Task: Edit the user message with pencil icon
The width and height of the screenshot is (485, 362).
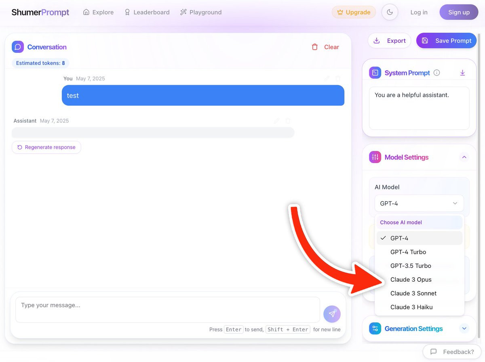Action: click(x=327, y=78)
